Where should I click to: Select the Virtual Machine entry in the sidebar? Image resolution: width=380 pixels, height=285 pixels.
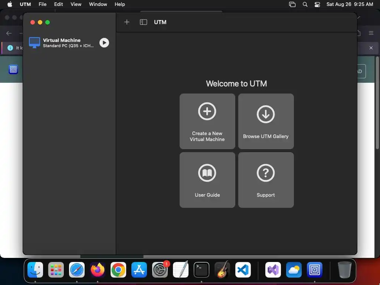tap(69, 43)
